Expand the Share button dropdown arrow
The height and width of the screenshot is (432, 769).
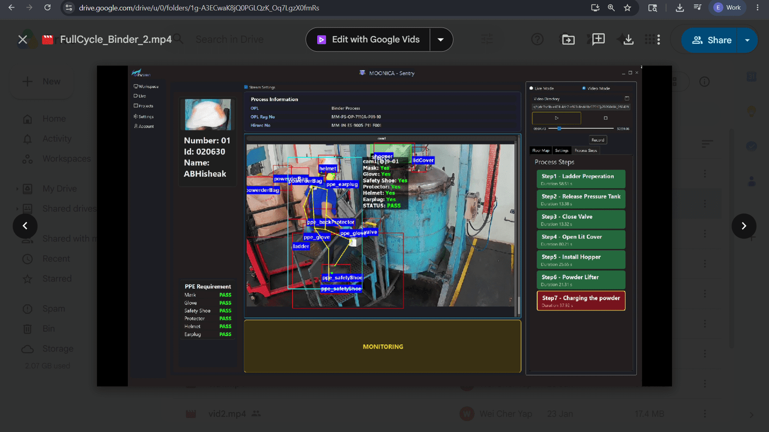(x=747, y=40)
